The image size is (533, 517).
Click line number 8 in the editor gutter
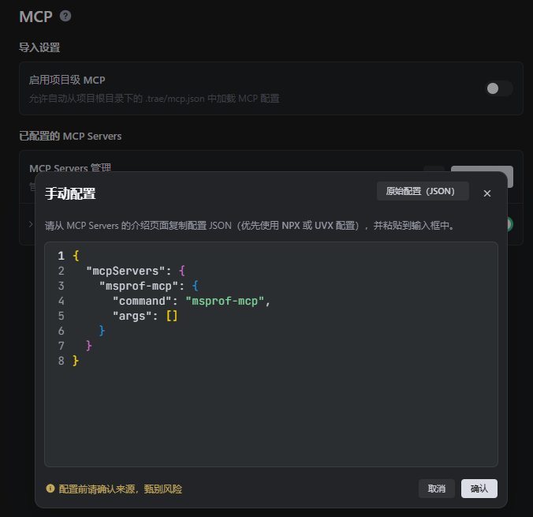click(x=61, y=361)
